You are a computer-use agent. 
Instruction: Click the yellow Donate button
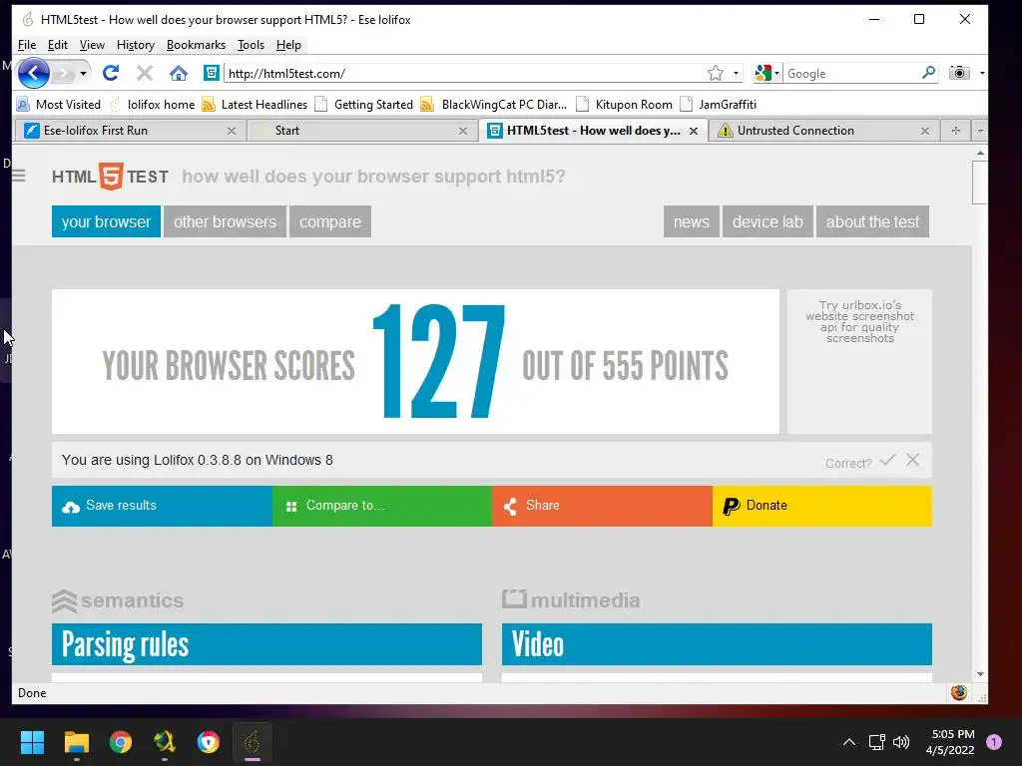point(822,506)
